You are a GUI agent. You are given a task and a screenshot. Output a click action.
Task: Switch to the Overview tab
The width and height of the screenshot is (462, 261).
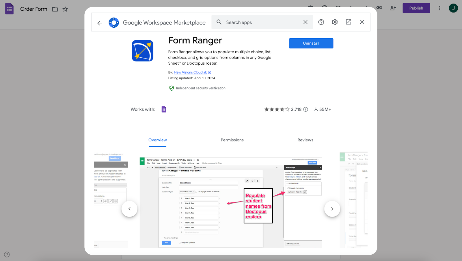tap(158, 140)
